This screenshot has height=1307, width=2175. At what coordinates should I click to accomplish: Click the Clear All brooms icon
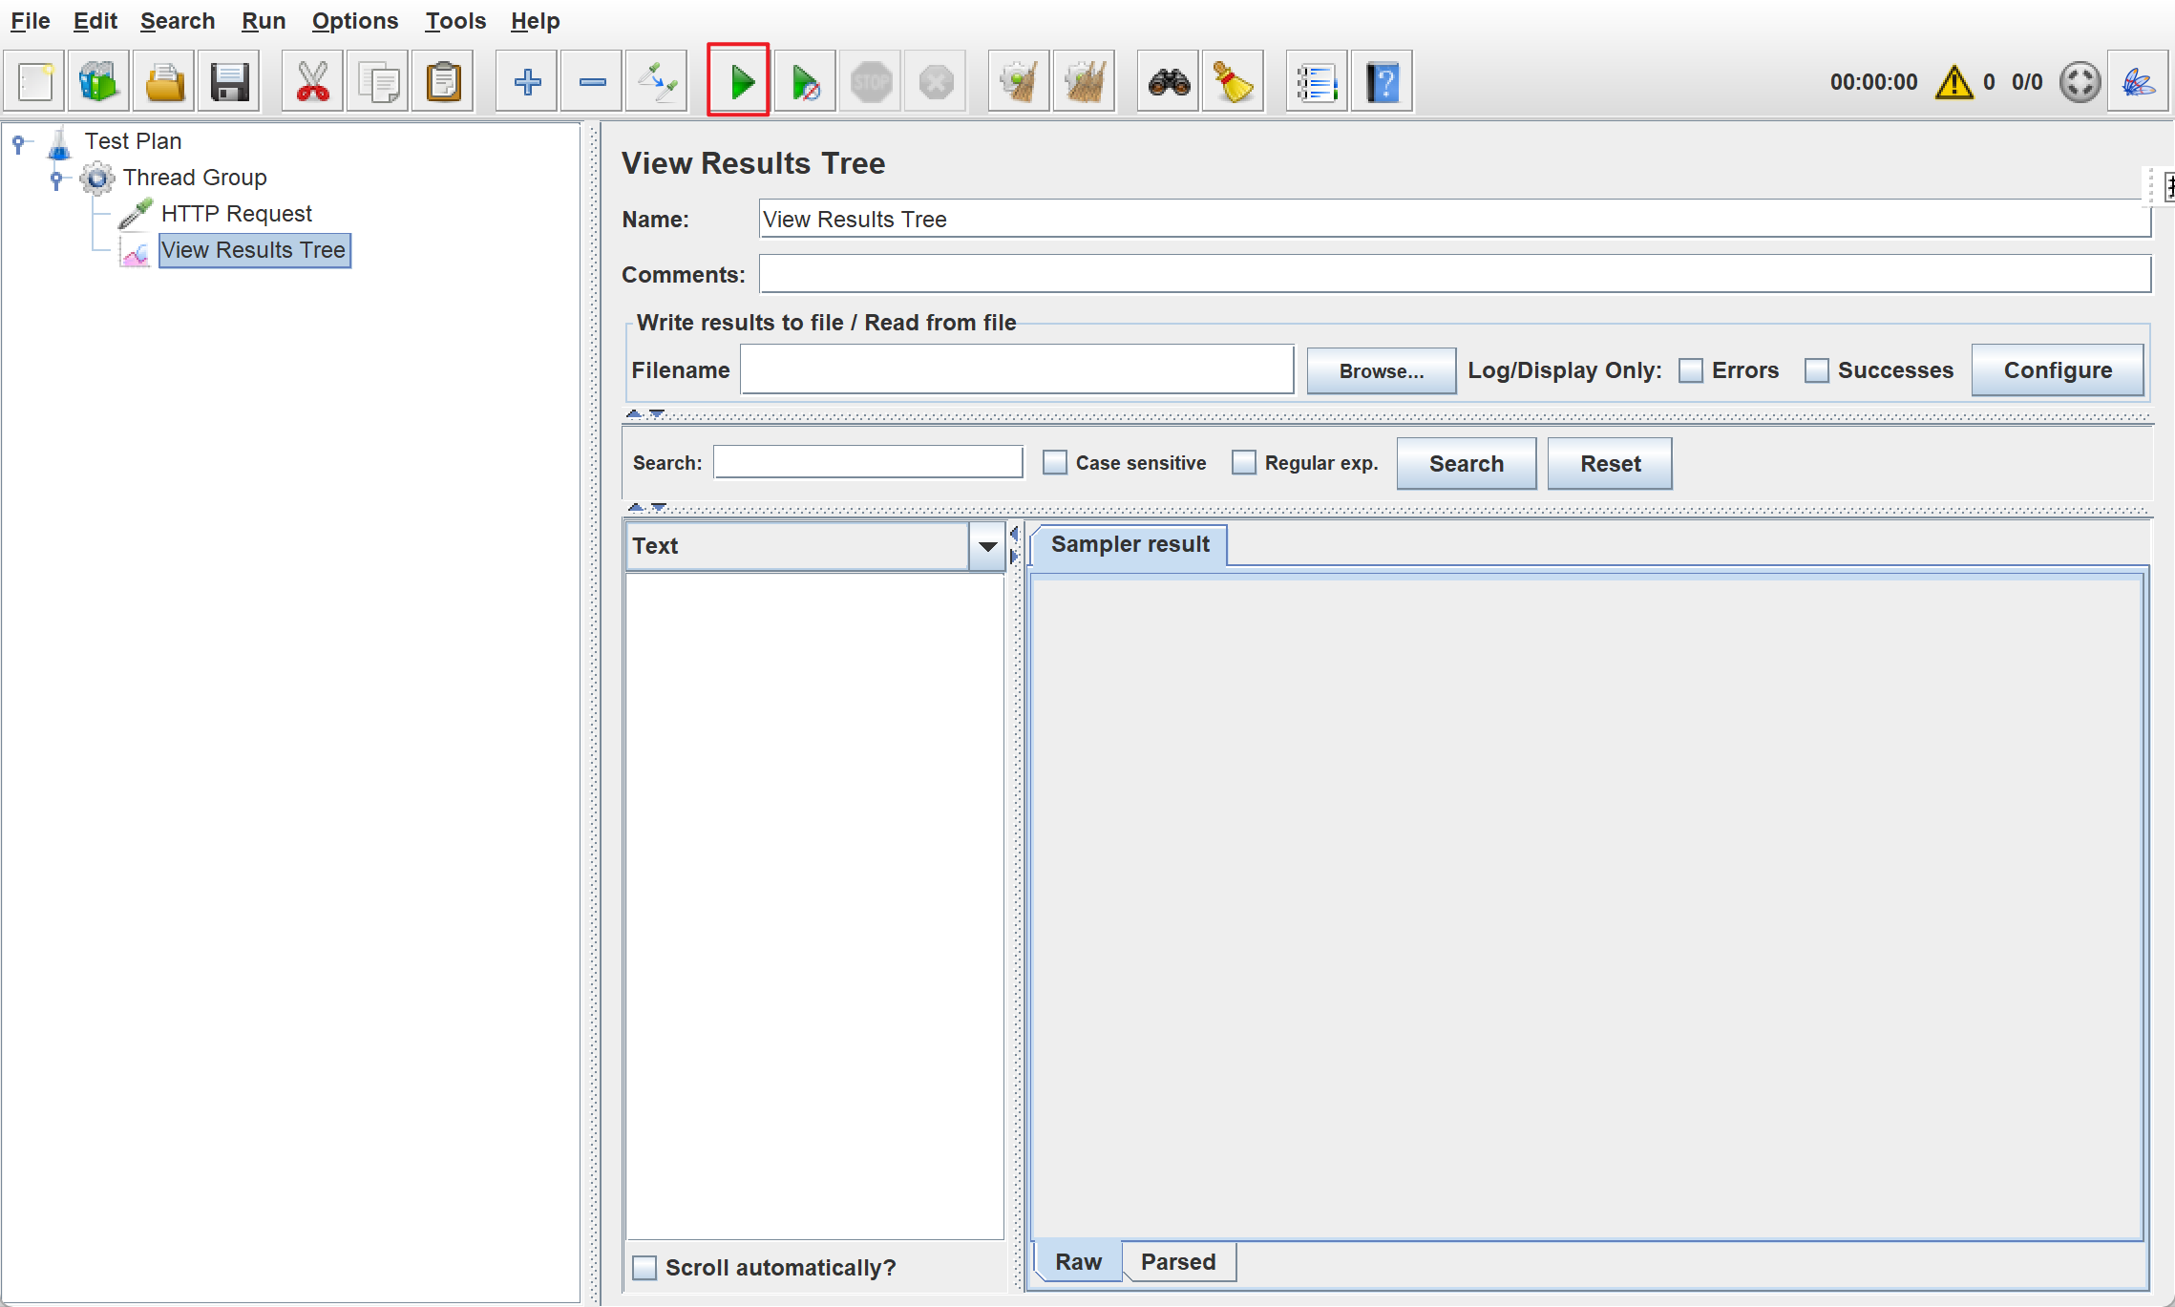pos(1084,82)
